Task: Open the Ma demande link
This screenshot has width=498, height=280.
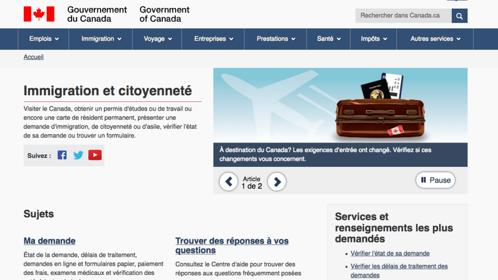Action: point(49,241)
